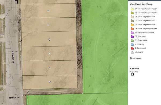161x105 pixels.
Task: Click the Linden Ave street label
Action: coord(14,98)
